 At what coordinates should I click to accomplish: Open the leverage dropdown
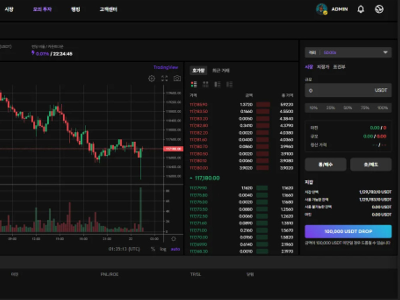348,52
